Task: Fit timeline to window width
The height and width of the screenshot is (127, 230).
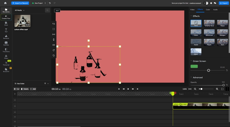Action: click(x=190, y=89)
